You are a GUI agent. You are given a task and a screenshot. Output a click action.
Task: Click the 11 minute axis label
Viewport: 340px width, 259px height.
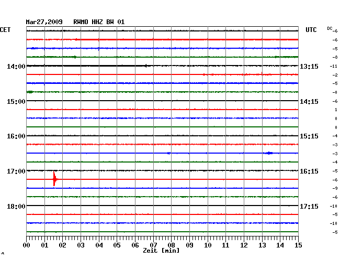[225, 245]
